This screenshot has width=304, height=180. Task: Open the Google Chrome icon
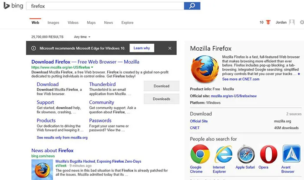point(200,154)
